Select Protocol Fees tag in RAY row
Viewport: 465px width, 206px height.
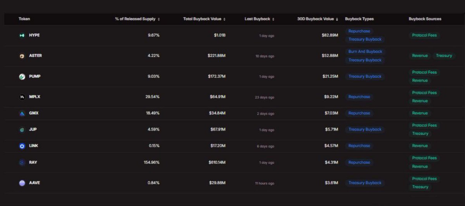click(x=424, y=158)
